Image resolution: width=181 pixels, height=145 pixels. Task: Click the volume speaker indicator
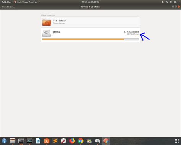(171, 2)
